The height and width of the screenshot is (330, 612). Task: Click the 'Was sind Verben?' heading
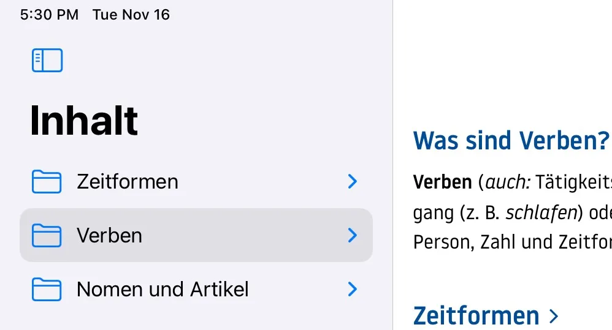pyautogui.click(x=511, y=141)
